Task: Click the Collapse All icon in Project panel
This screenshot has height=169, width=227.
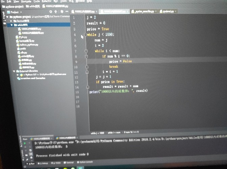Action: tap(56, 11)
